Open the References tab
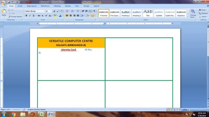This screenshot has height=117, width=209. [x=45, y=6]
